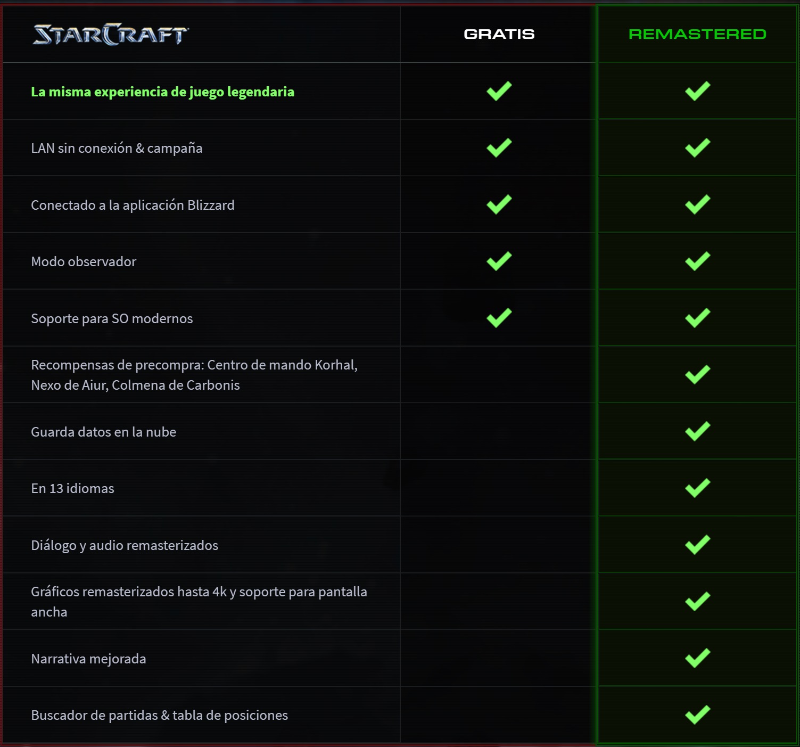
Task: Click REMASTERED checkmark for LAN sin conexión
Action: (697, 148)
